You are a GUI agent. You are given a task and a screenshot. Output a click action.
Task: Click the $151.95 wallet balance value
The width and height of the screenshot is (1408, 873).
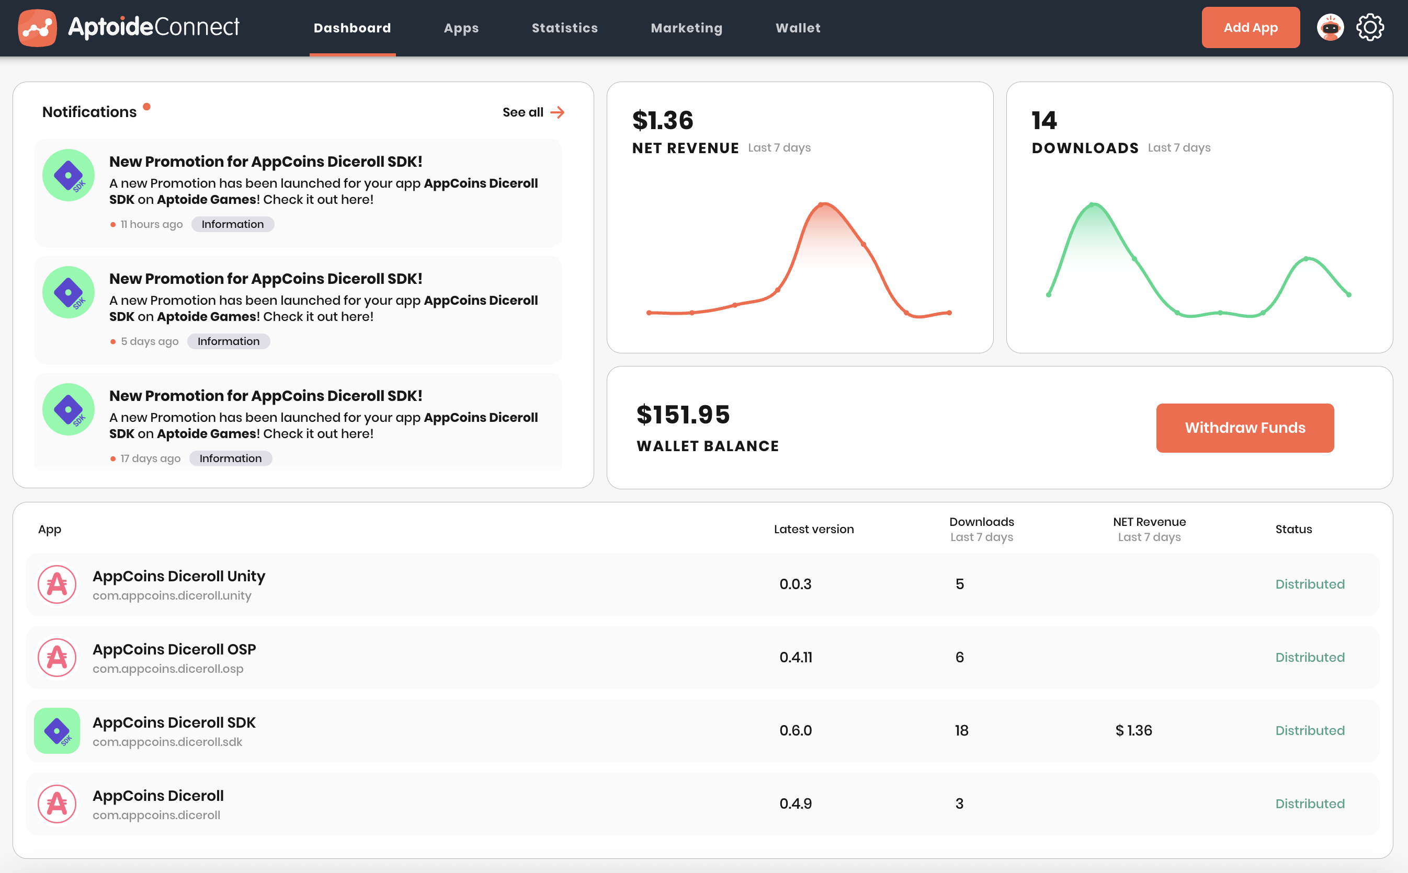click(x=683, y=415)
